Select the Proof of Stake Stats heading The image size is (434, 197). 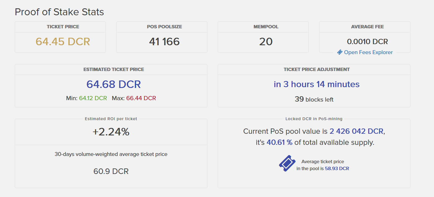[x=59, y=12]
